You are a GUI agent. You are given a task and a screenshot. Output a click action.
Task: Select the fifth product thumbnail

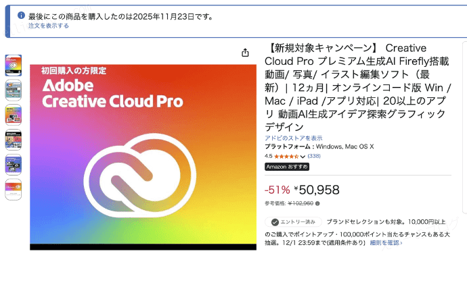14,165
